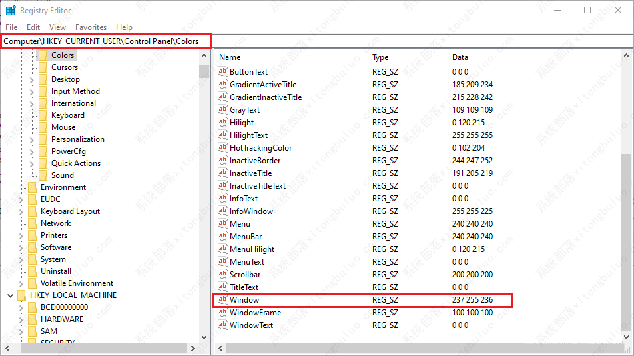Click the Hilight value icon
Screen dimensions: 634x356
[x=222, y=122]
